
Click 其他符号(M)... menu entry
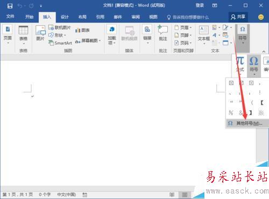tap(247, 123)
